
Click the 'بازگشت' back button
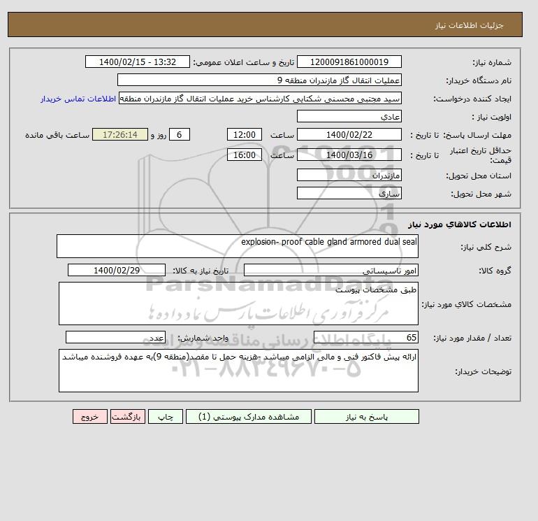click(x=128, y=416)
